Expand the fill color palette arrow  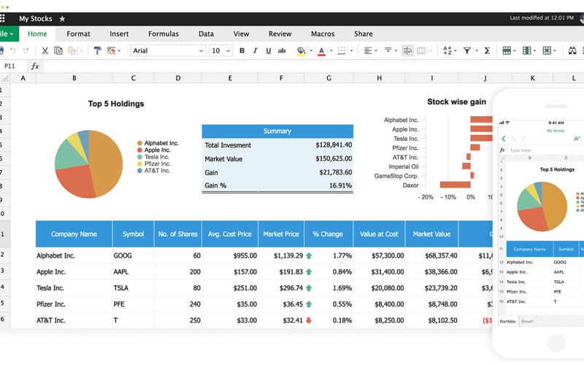click(x=311, y=50)
